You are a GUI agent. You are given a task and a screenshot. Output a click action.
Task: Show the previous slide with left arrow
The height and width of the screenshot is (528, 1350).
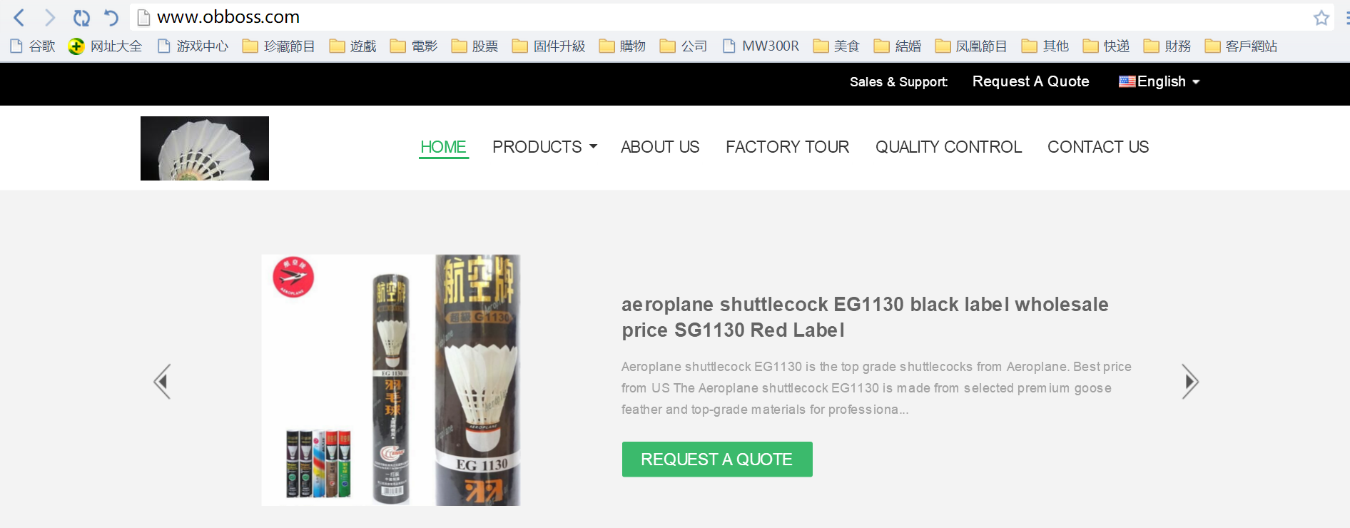163,381
